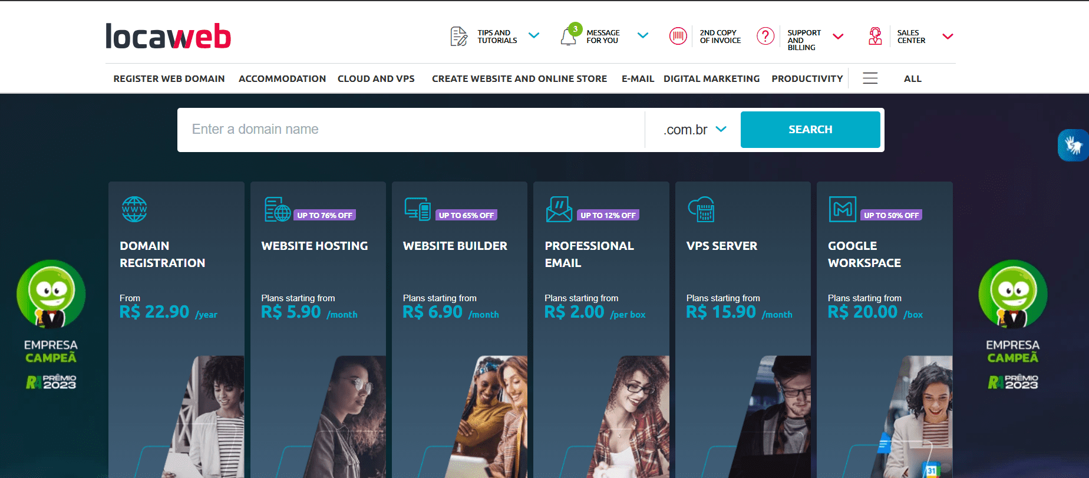The image size is (1089, 478).
Task: Click the Professional Email envelope icon
Action: click(x=559, y=209)
